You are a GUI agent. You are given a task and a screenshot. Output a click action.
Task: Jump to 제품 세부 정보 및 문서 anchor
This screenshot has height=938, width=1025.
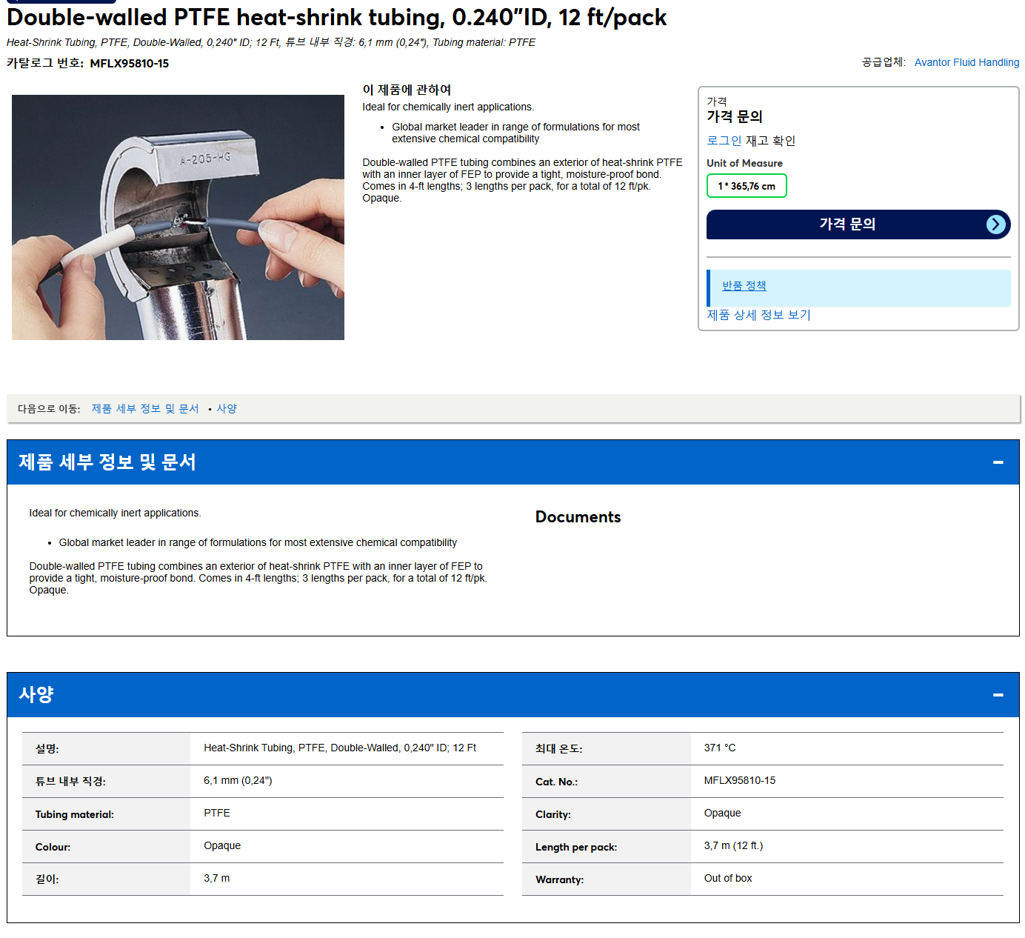pyautogui.click(x=145, y=409)
